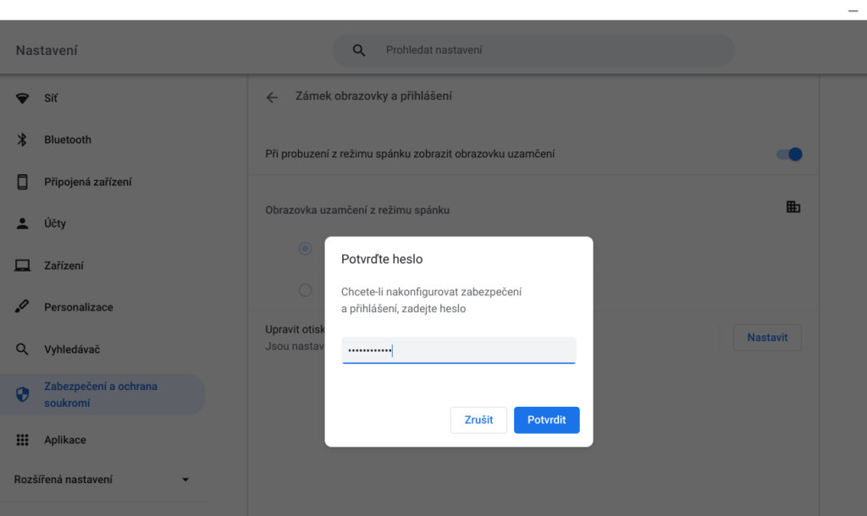
Task: Click the Wi-Fi icon beside Síť
Action: tap(23, 98)
